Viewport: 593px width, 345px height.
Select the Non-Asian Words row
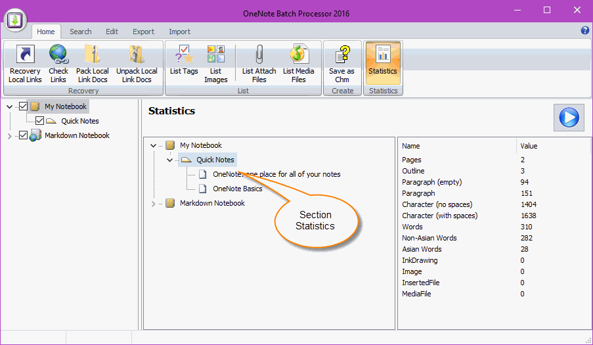click(x=494, y=238)
